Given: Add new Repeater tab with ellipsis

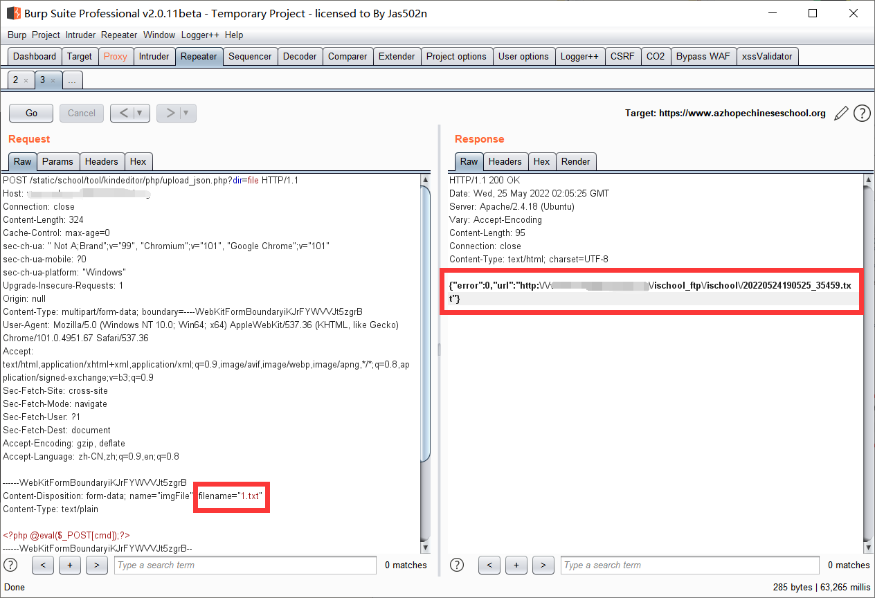Looking at the screenshot, I should (72, 80).
